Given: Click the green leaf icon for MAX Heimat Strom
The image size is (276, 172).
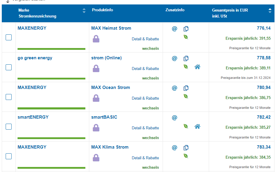Looking at the screenshot, I should point(186,37).
